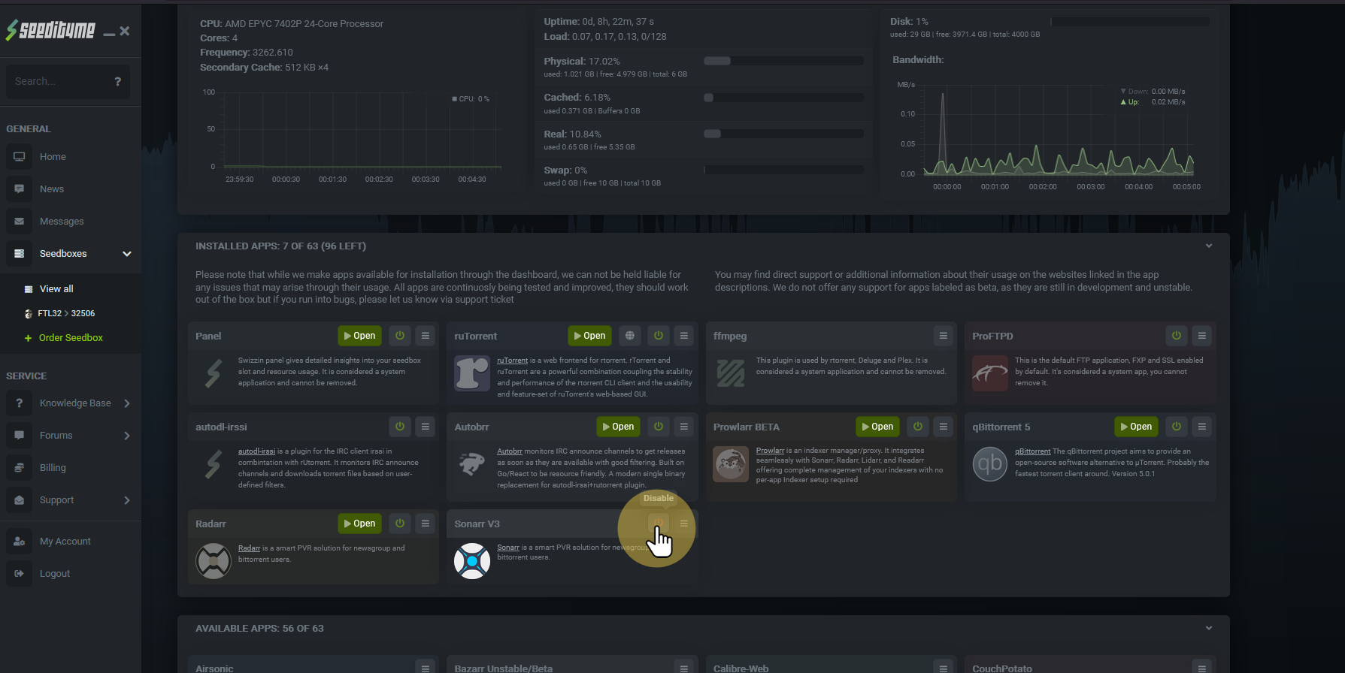Open the Sonarr V3 hamburger menu
Screen dimensions: 1345x673
click(x=684, y=524)
